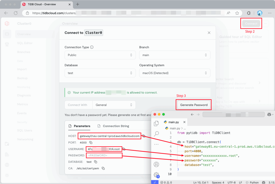This screenshot has width=275, height=184.
Task: Click the browser back arrow
Action: click(6, 13)
